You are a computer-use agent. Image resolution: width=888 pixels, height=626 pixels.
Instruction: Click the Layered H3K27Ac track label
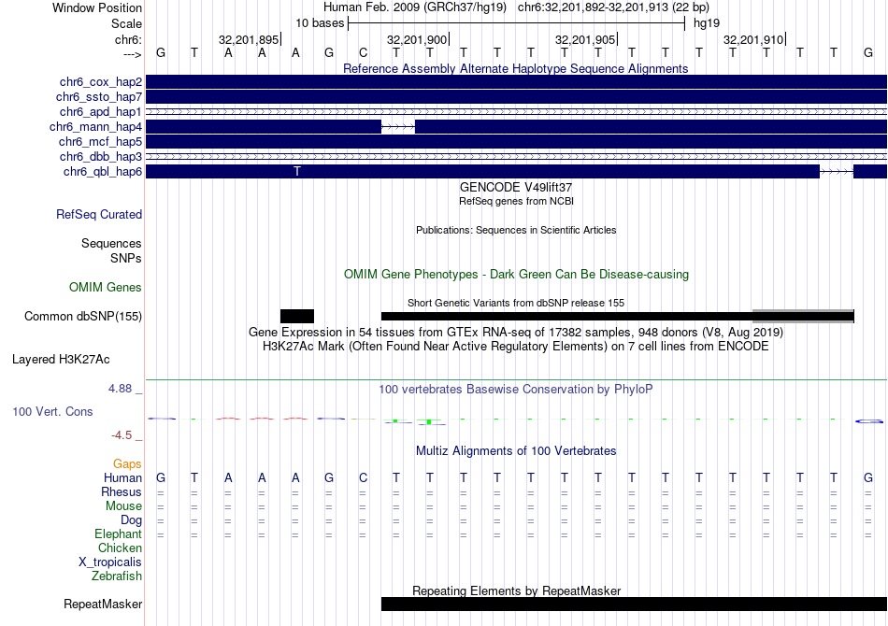[x=61, y=360]
